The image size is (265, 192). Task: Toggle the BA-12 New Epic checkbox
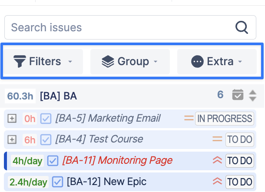pos(57,182)
